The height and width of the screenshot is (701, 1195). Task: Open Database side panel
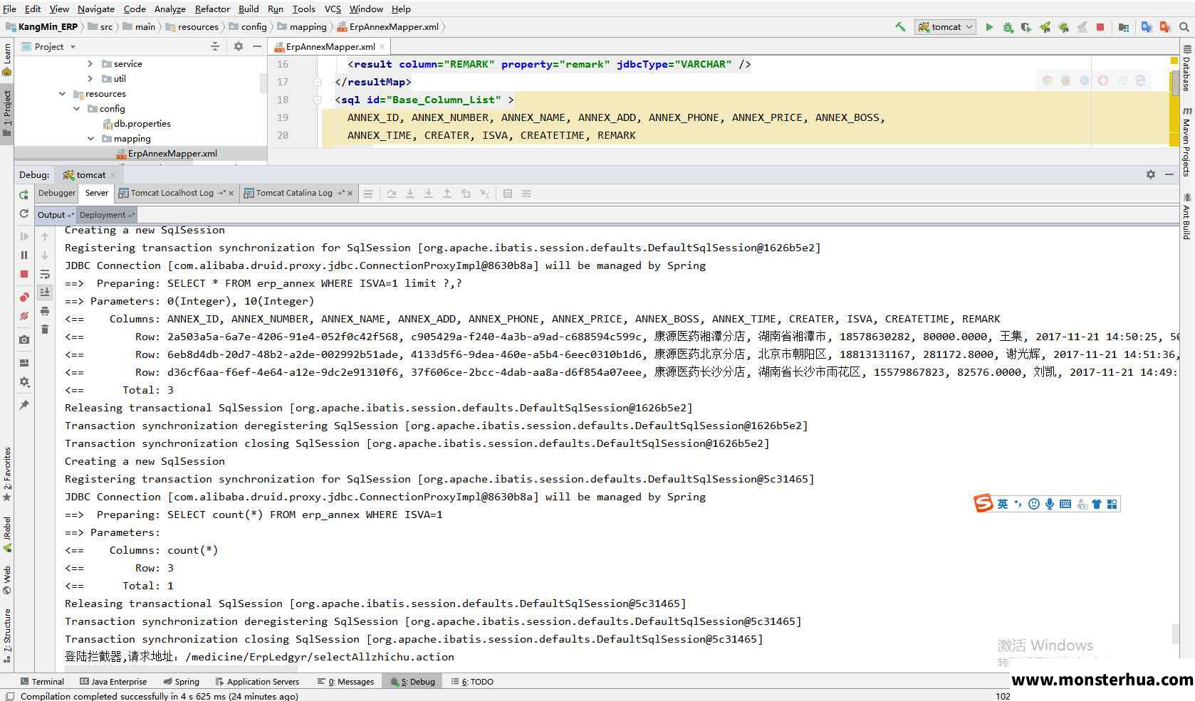click(x=1186, y=68)
